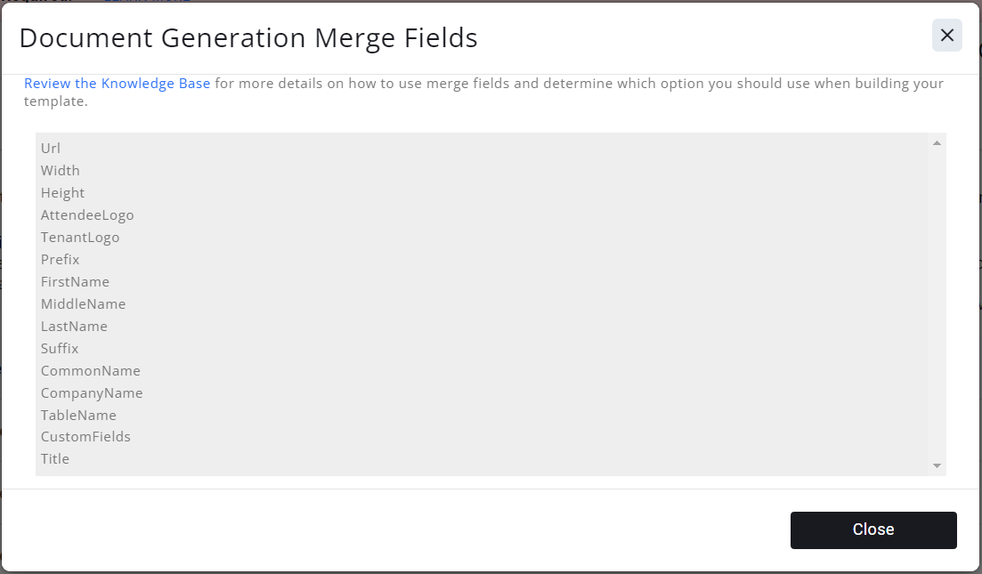Pick the Suffix merge field

pyautogui.click(x=60, y=349)
